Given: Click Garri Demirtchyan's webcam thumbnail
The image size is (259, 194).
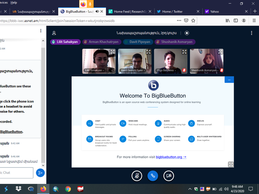Looking at the screenshot, I should coord(135,61).
